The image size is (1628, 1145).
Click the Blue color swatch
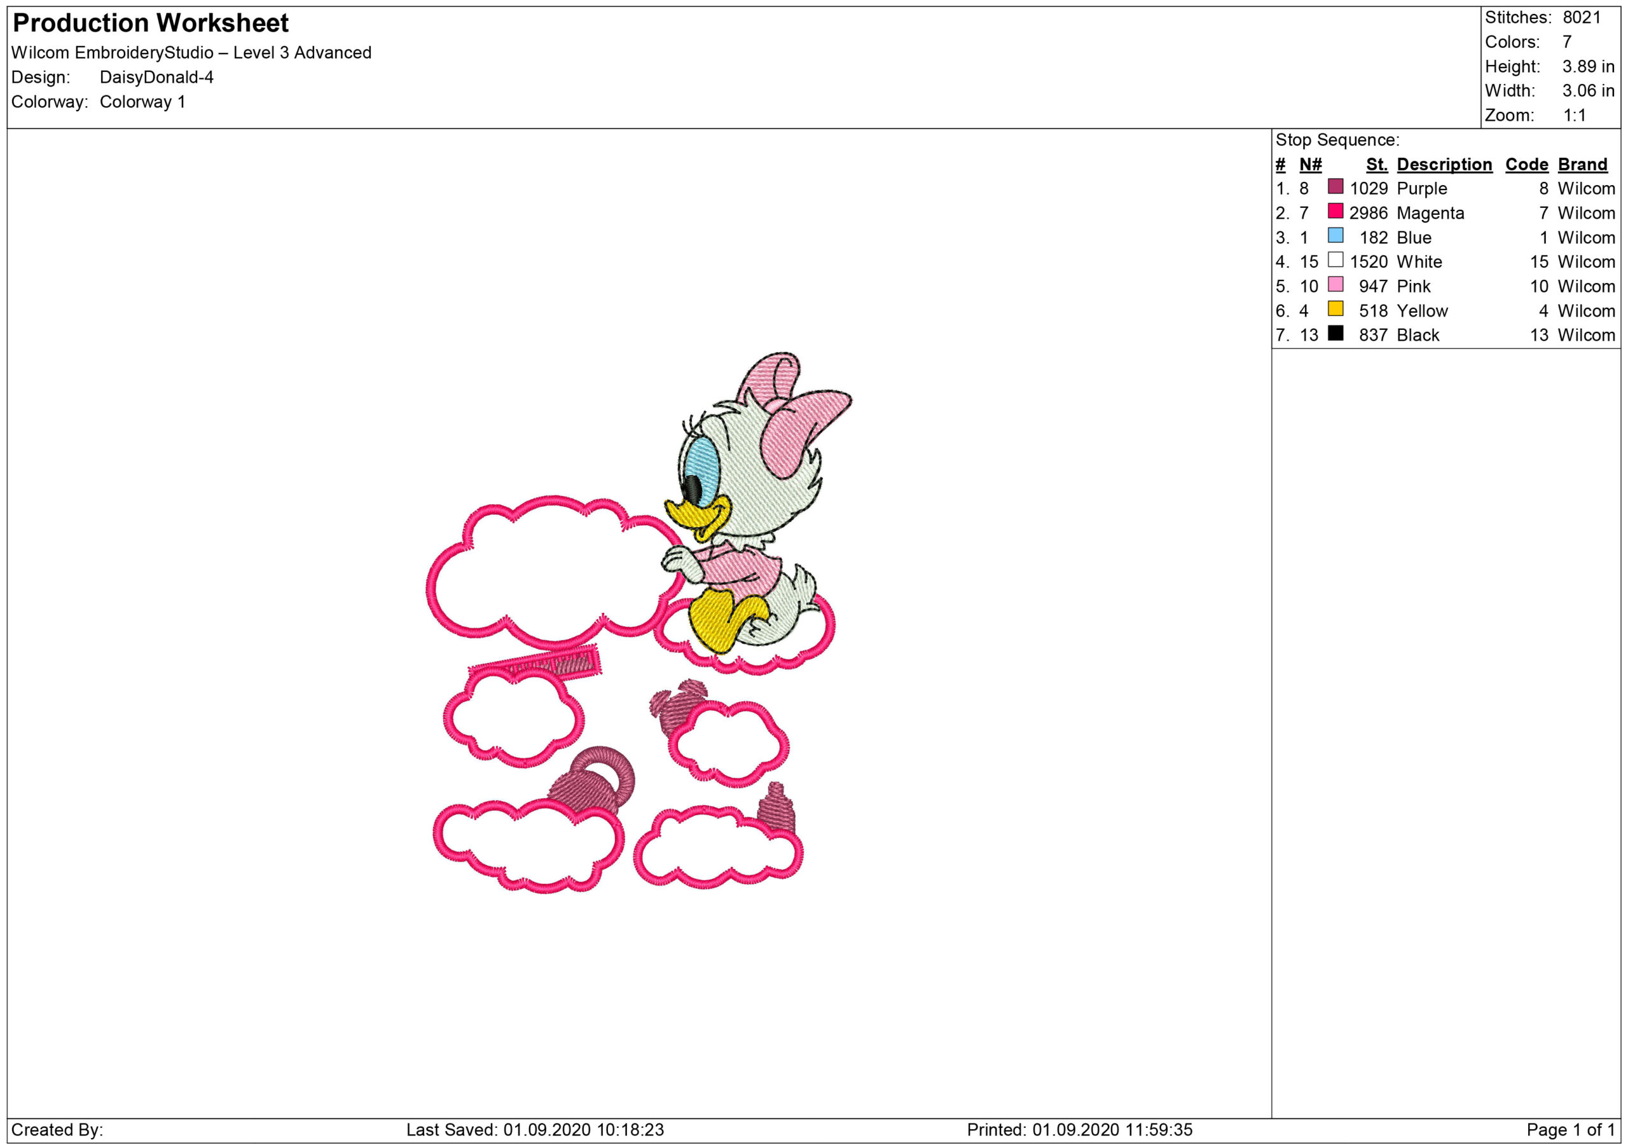point(1335,235)
